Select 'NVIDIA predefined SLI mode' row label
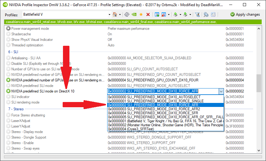 coord(32,86)
